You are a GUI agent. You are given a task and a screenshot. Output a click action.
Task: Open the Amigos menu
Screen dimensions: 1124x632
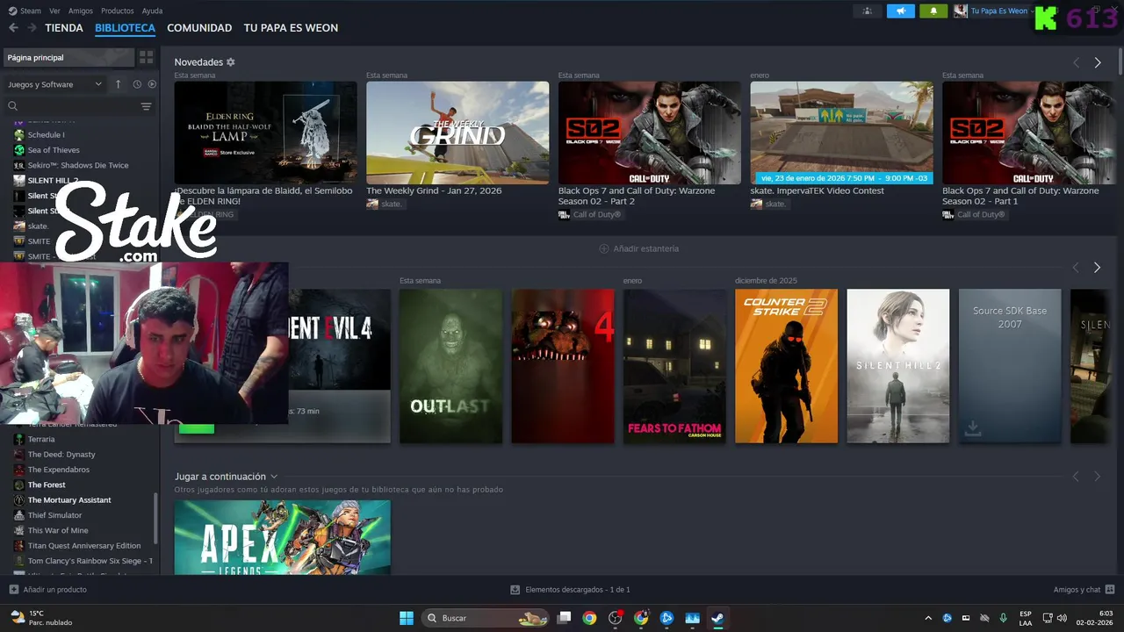point(81,11)
